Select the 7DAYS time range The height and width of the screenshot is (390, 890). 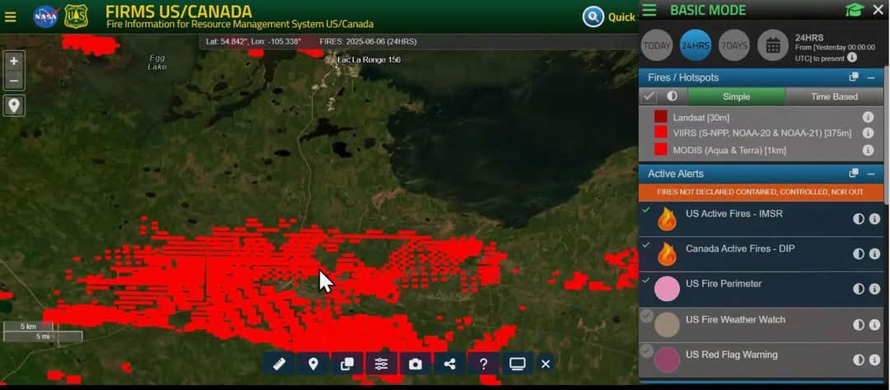(x=734, y=45)
